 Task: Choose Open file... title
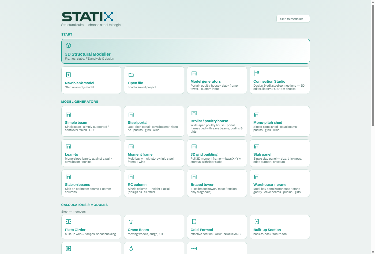(x=137, y=83)
